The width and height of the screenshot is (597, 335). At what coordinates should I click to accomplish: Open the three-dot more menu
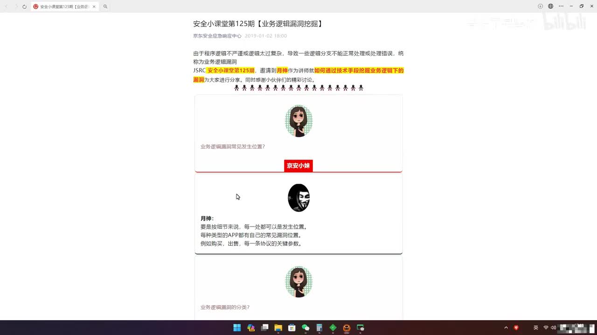(561, 6)
